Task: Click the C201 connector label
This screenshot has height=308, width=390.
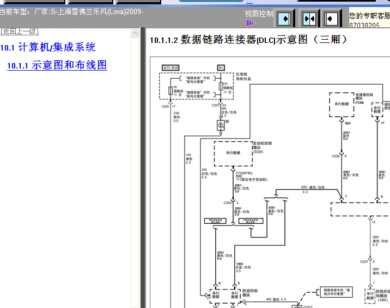Action: [x=215, y=105]
